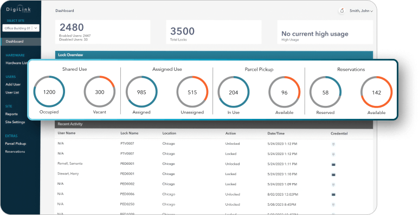This screenshot has width=419, height=215.
Task: Click lock name PED0002
Action: tap(127, 184)
